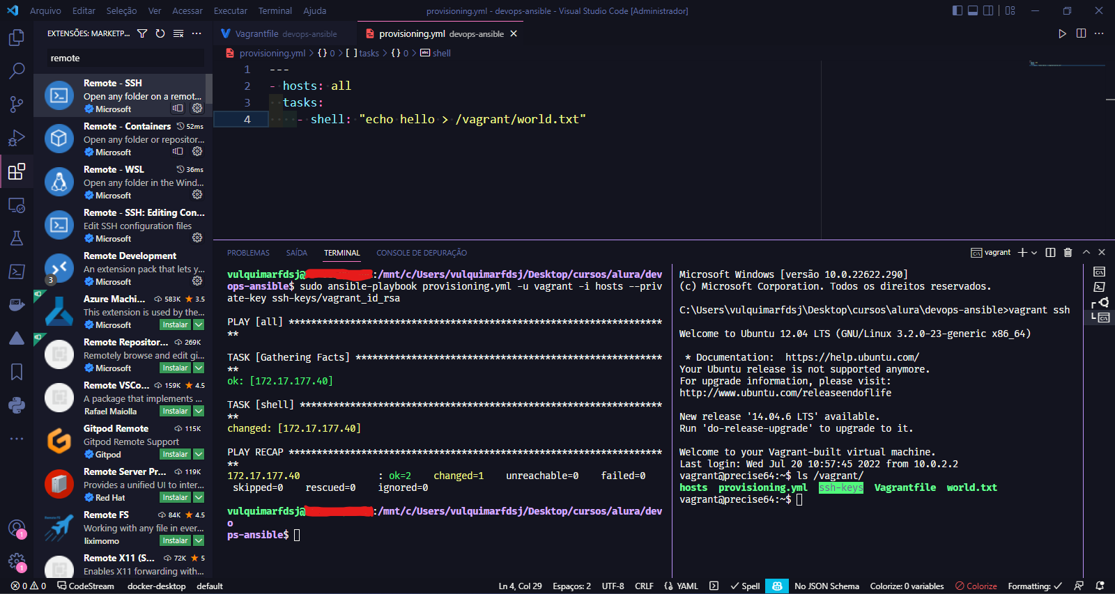Install the Azure Machine Learning extension
Screen dimensions: 1115x594
pos(176,325)
